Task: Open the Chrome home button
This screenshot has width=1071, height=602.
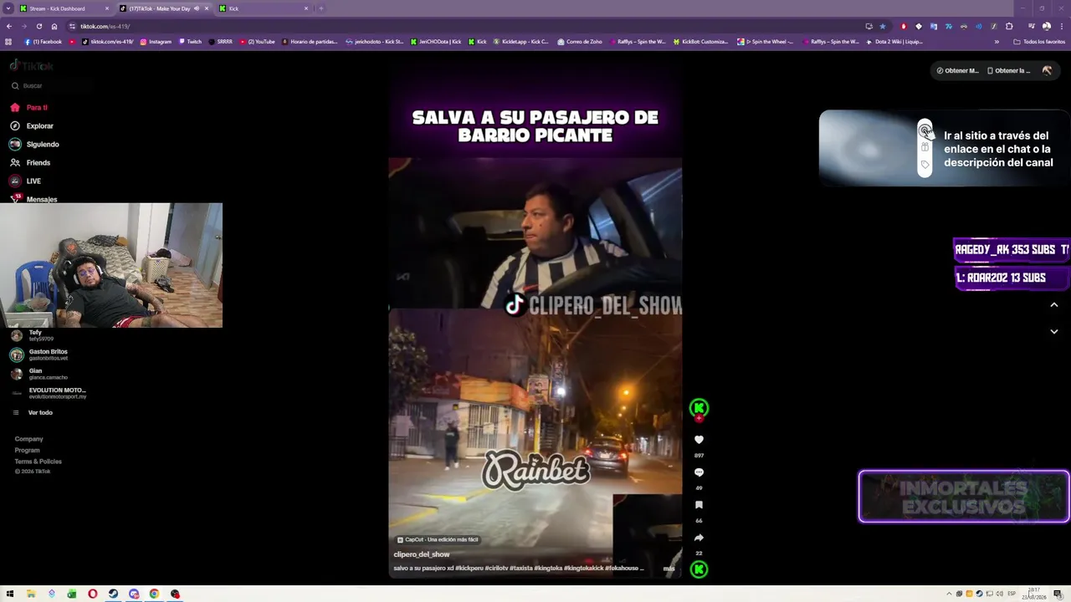Action: tap(54, 27)
